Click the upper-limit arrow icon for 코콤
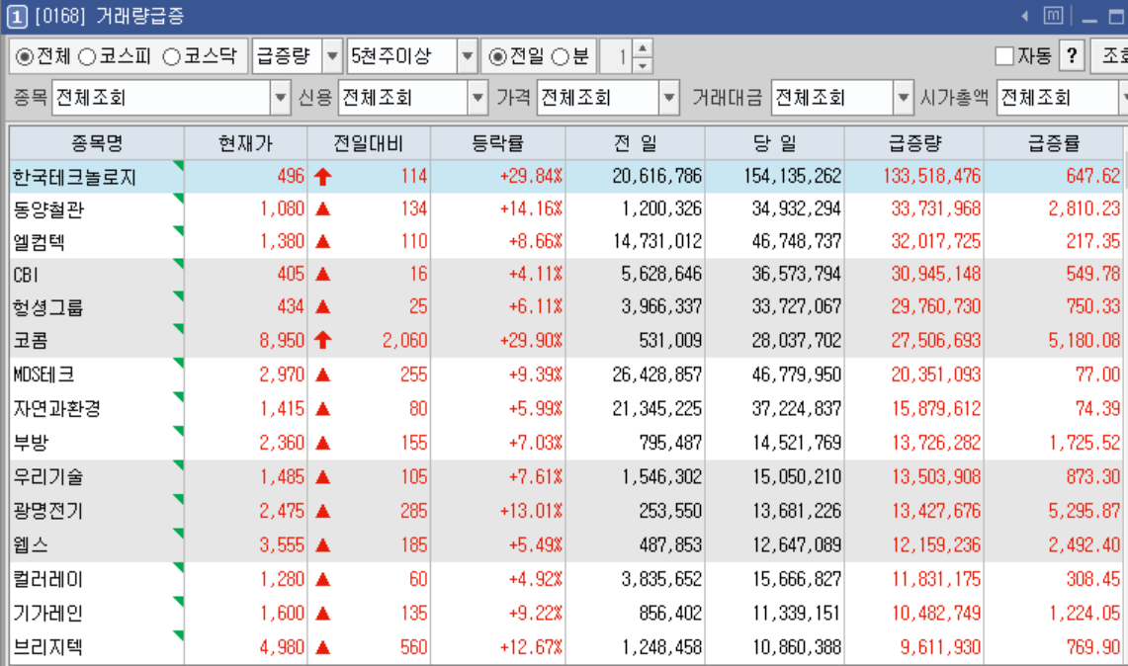This screenshot has height=666, width=1128. pyautogui.click(x=323, y=340)
